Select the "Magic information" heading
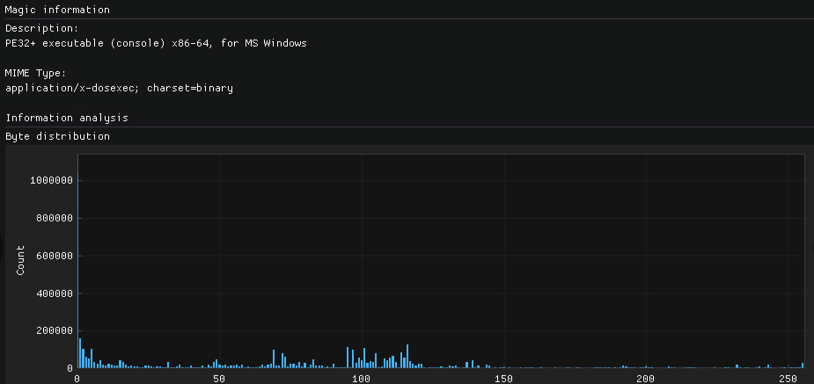The height and width of the screenshot is (384, 814). pyautogui.click(x=57, y=10)
